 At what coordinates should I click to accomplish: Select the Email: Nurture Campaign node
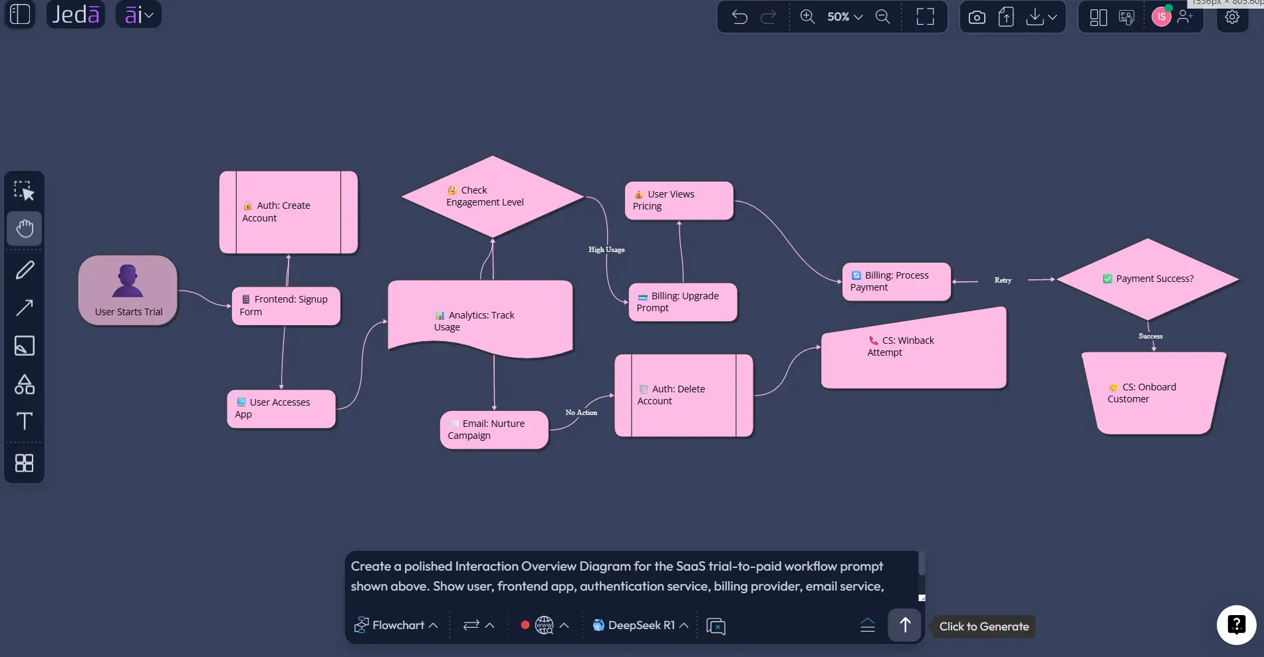494,430
